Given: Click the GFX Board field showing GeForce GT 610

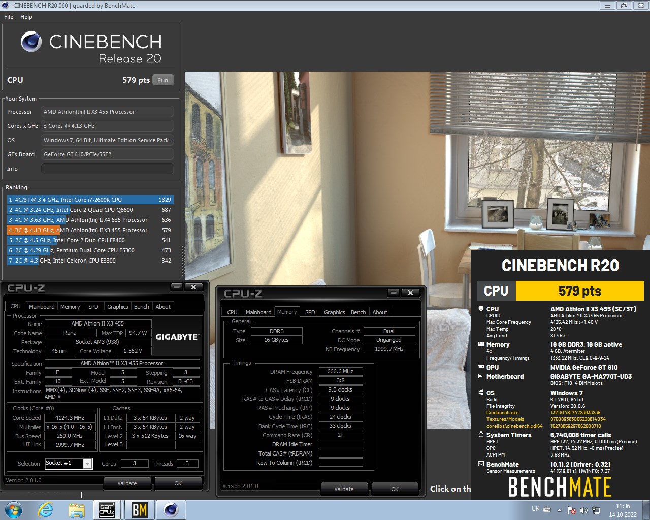Looking at the screenshot, I should tap(107, 154).
